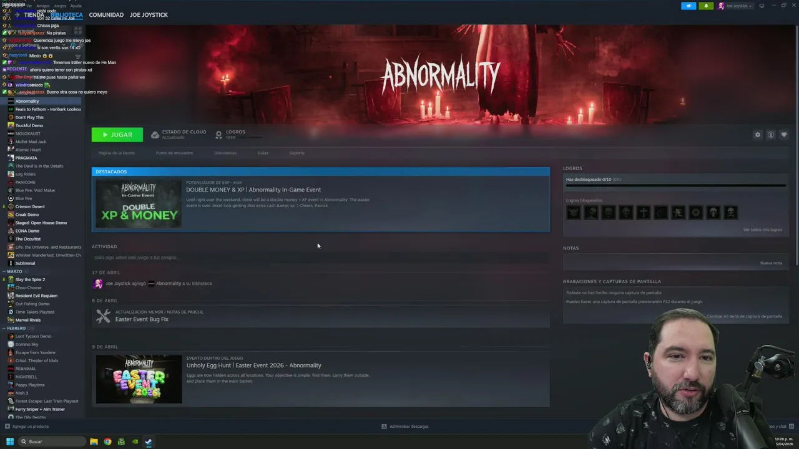Go forward with navigation arrow
The image size is (799, 449).
pos(17,15)
